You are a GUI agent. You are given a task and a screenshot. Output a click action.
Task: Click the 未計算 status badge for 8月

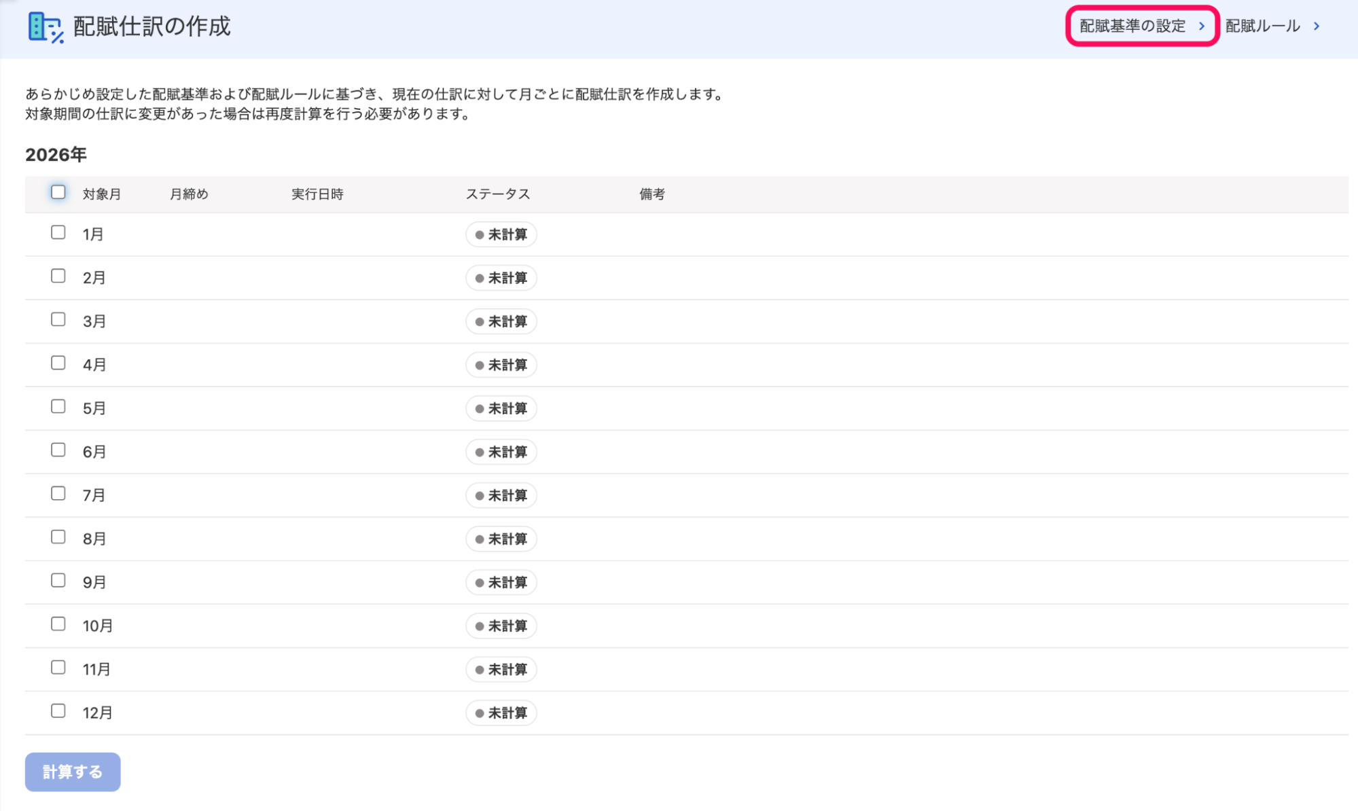(501, 539)
